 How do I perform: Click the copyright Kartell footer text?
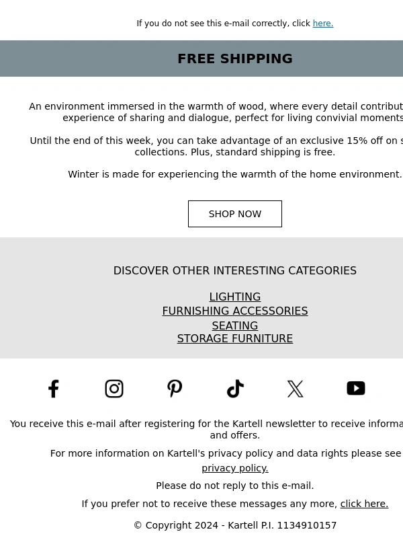click(x=235, y=525)
